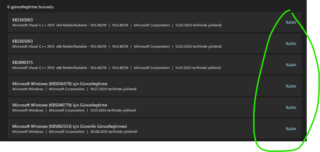The image size is (320, 152).
Task: Uninstall KB2565063 x86 Redistributable via Kaldır
Action: point(291,43)
